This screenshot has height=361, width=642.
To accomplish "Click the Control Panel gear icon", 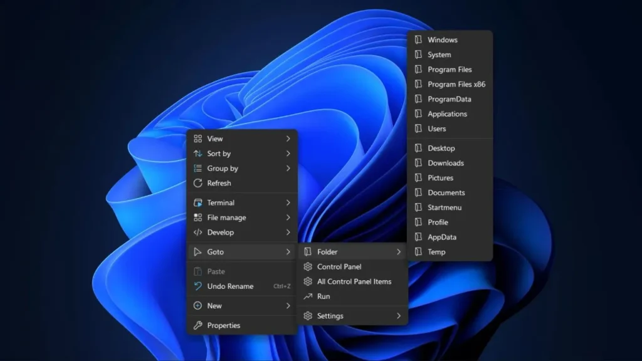I will click(x=307, y=267).
